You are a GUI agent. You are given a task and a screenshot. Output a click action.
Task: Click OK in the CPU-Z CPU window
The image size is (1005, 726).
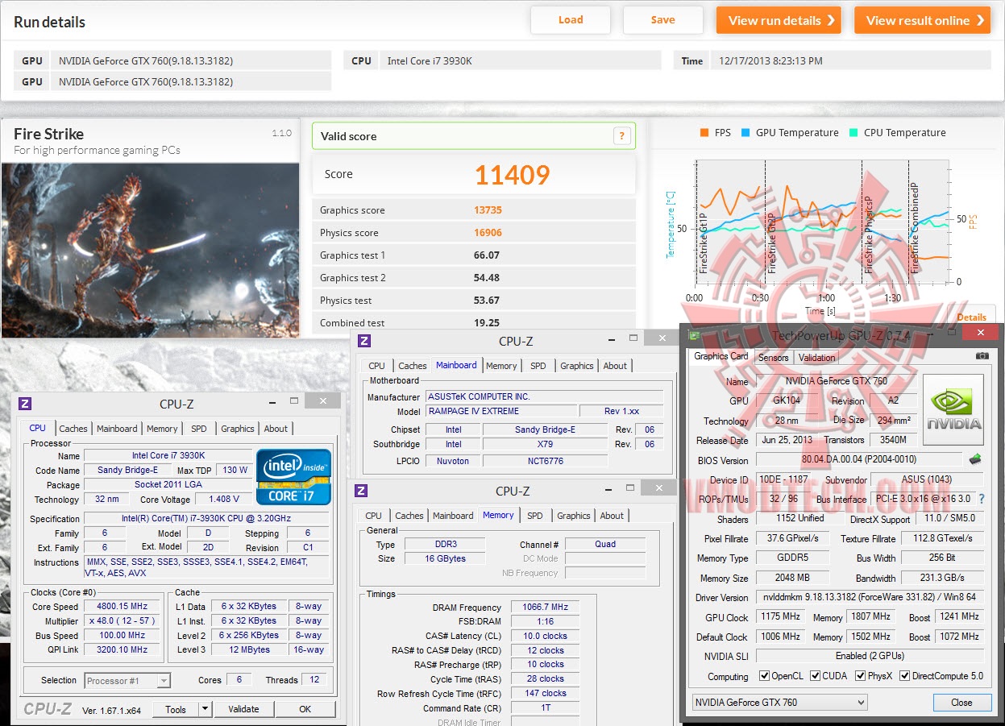305,709
